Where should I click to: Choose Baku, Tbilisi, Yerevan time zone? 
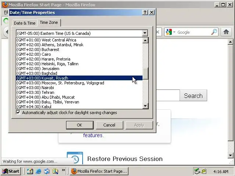79,102
